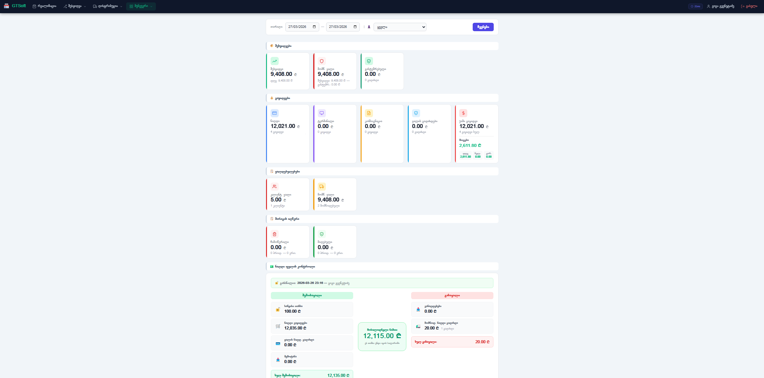The image size is (764, 378).
Task: Click the ნაღდი გაყიდვები 12,035.00 ₾ row
Action: coord(312,326)
